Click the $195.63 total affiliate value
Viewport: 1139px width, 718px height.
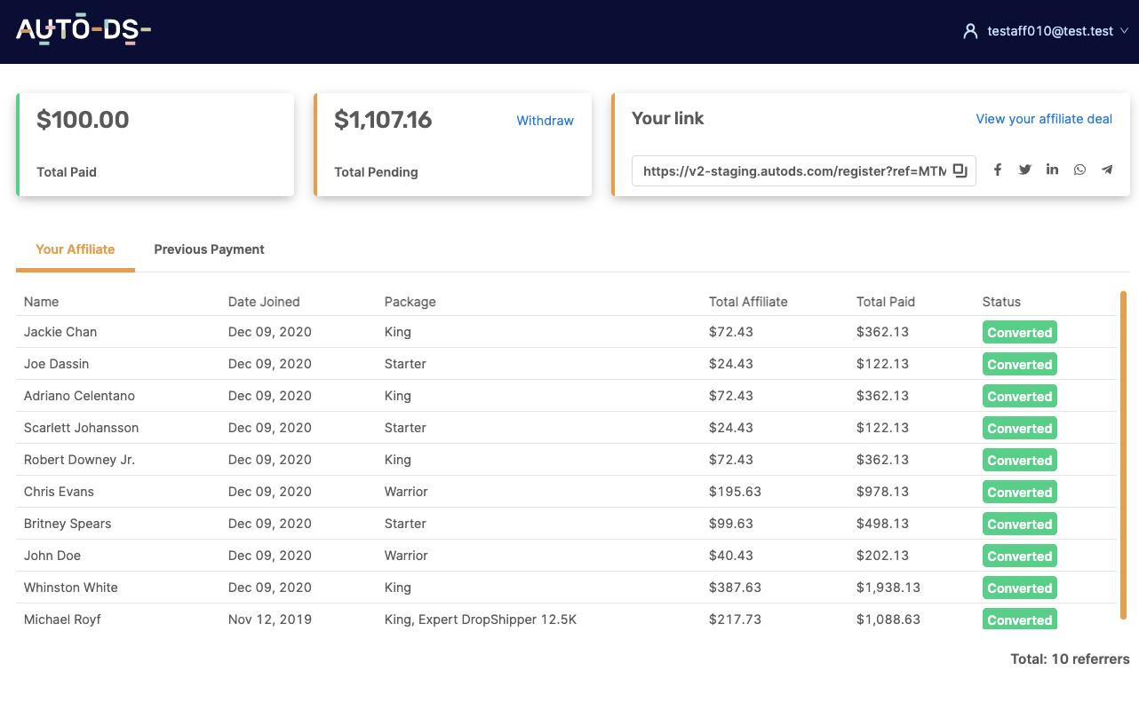(736, 492)
